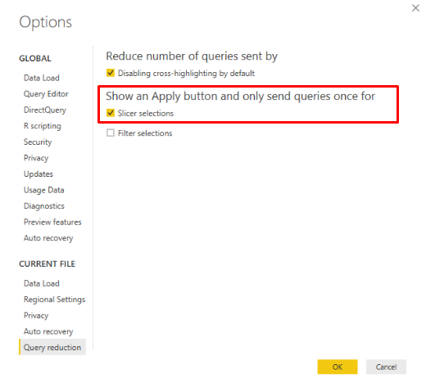Go to Regional Settings
Image resolution: width=426 pixels, height=392 pixels.
point(54,300)
